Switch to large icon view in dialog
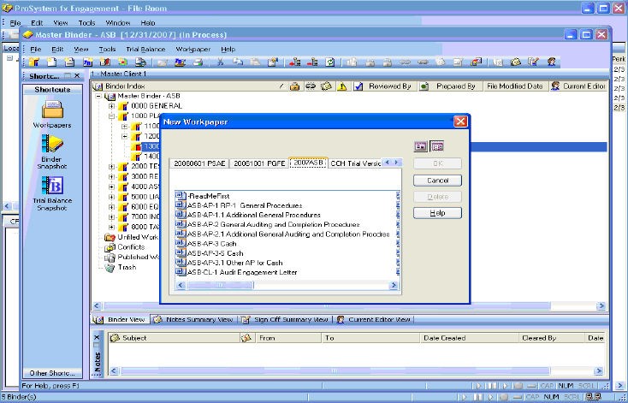Screen dimensions: 628x403 click(x=421, y=146)
